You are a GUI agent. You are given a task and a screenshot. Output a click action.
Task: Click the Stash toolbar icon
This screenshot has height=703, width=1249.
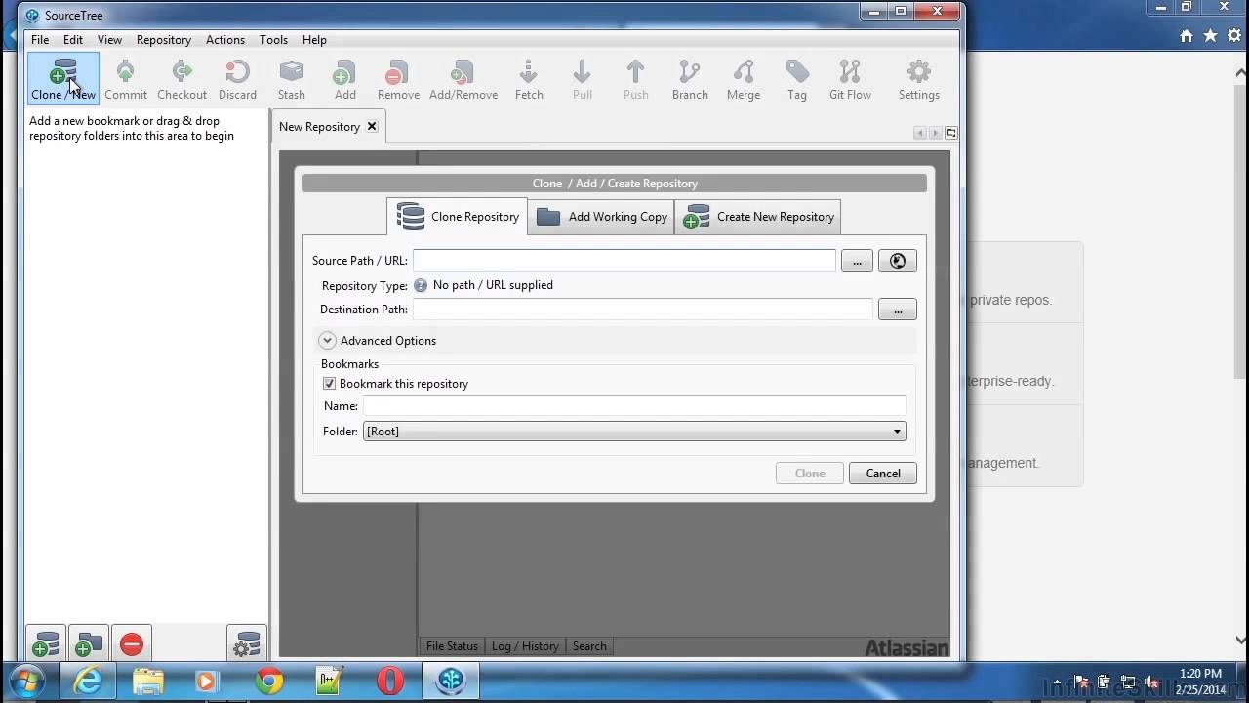291,79
